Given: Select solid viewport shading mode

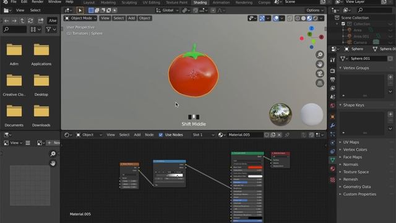Looking at the screenshot, I should tap(303, 18).
